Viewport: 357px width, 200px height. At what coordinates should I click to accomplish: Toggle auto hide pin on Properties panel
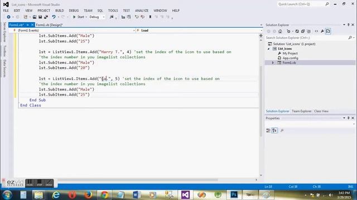click(348, 118)
